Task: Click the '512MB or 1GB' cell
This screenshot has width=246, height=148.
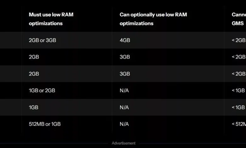Action: pyautogui.click(x=45, y=124)
